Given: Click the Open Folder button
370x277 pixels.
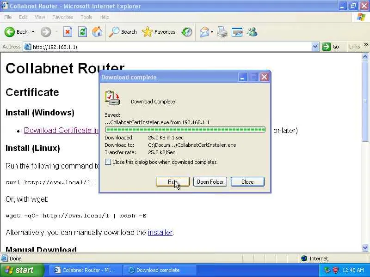Looking at the screenshot, I should click(x=210, y=182).
